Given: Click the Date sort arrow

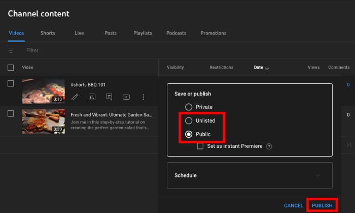Looking at the screenshot, I should point(267,67).
